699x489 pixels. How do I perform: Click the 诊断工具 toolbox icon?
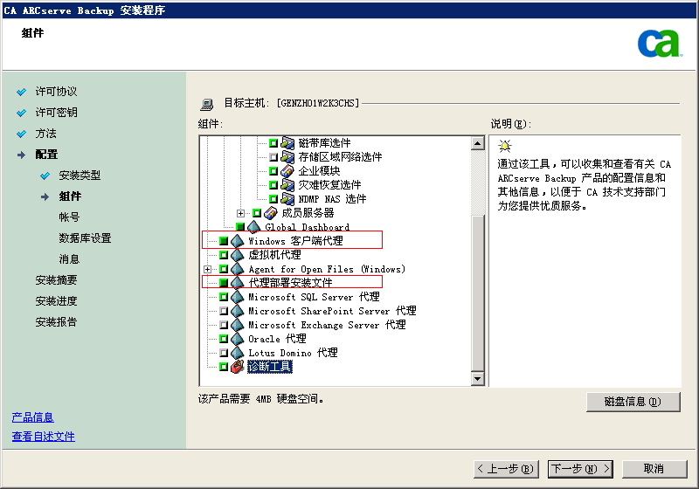click(x=237, y=367)
